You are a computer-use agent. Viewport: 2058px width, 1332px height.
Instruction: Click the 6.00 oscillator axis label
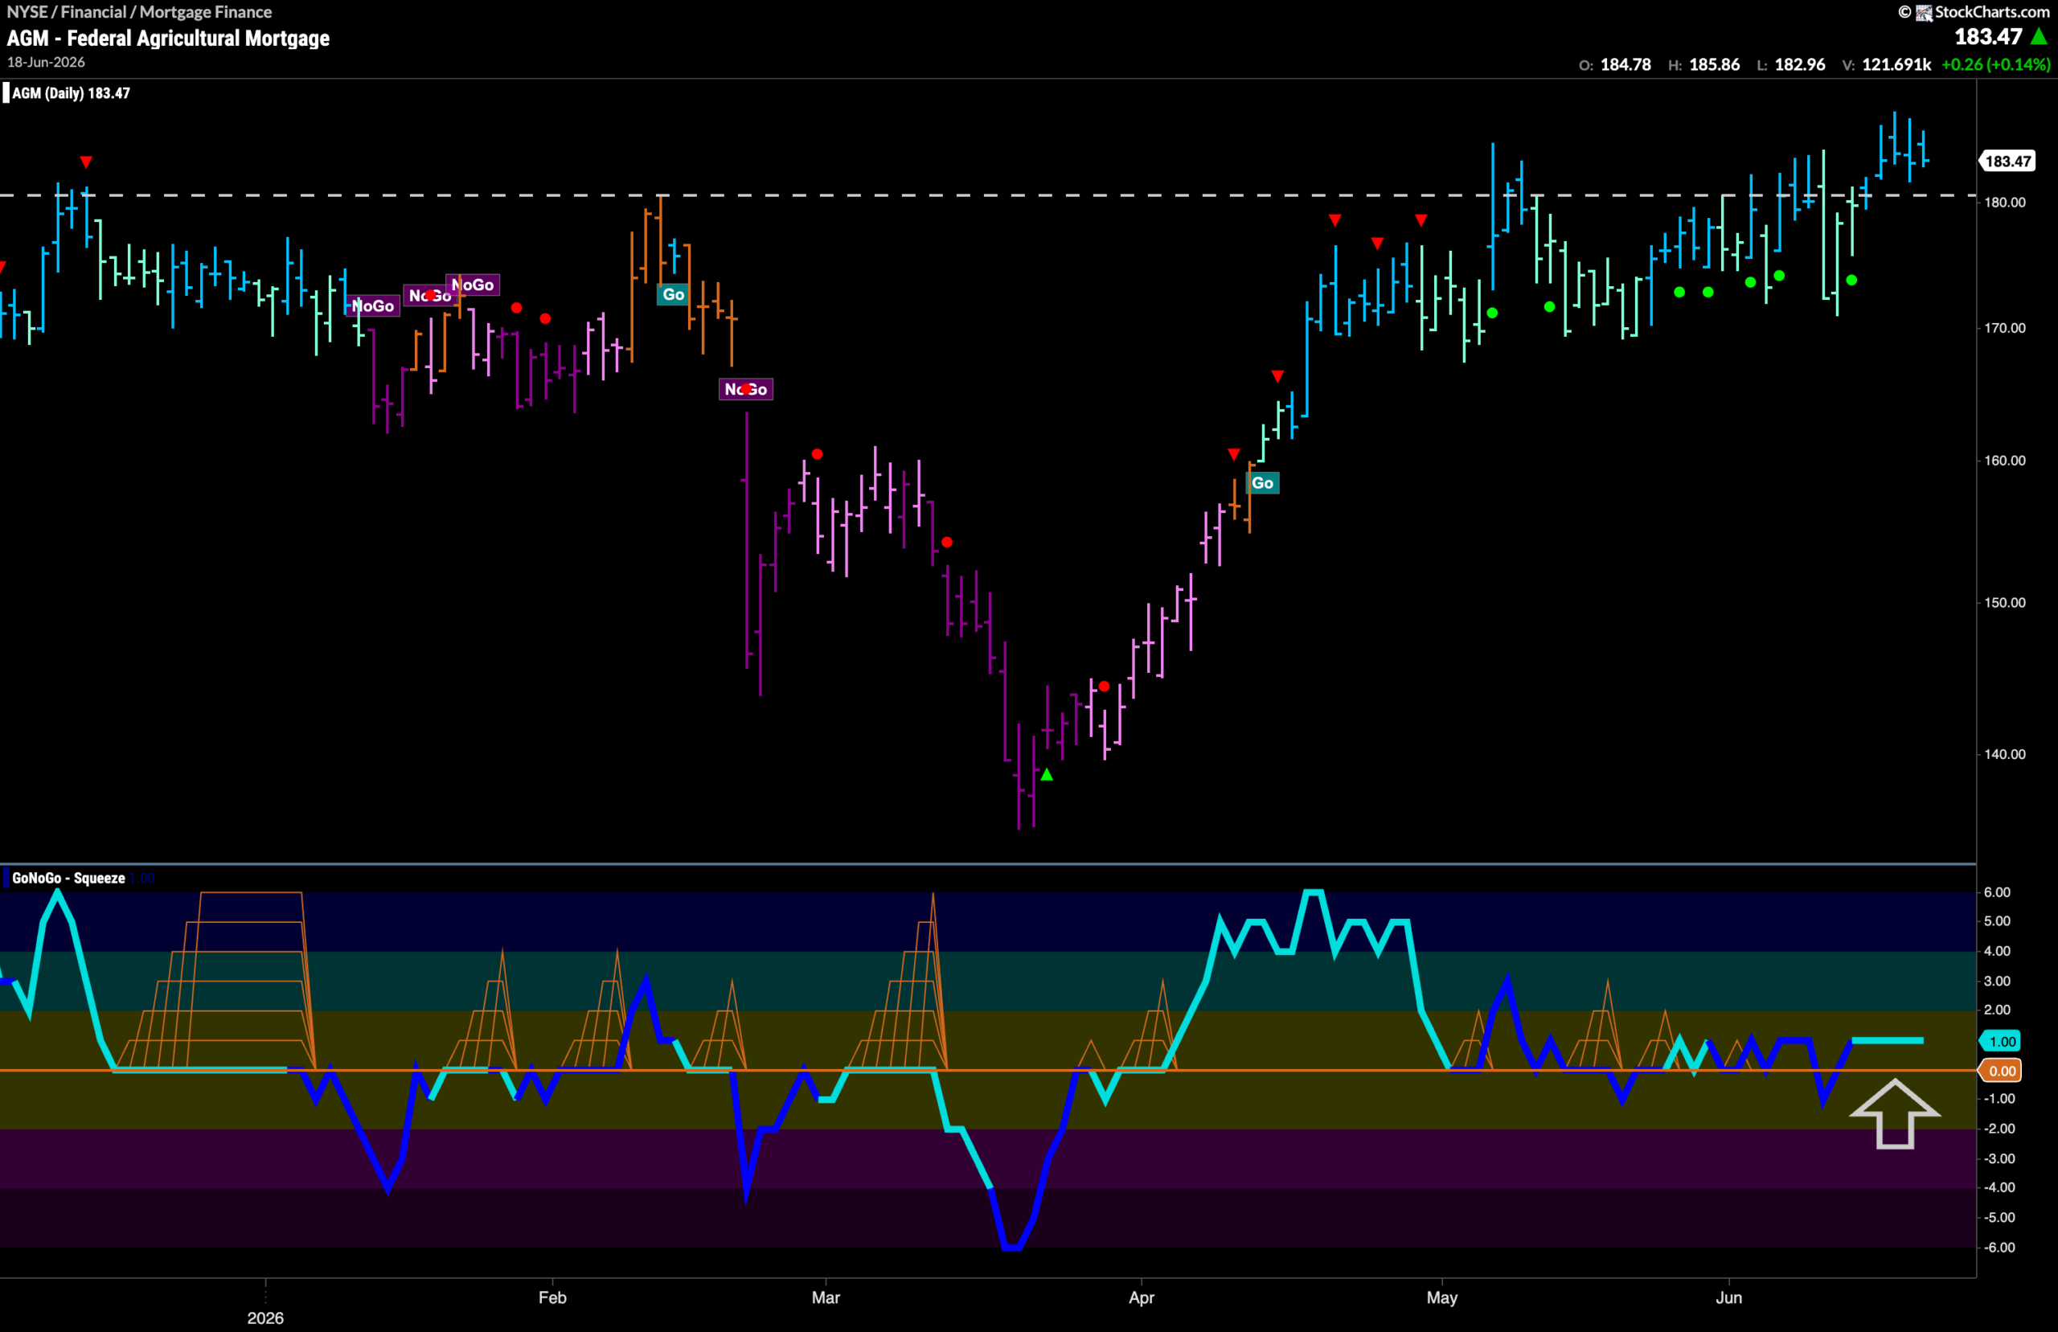click(1998, 891)
